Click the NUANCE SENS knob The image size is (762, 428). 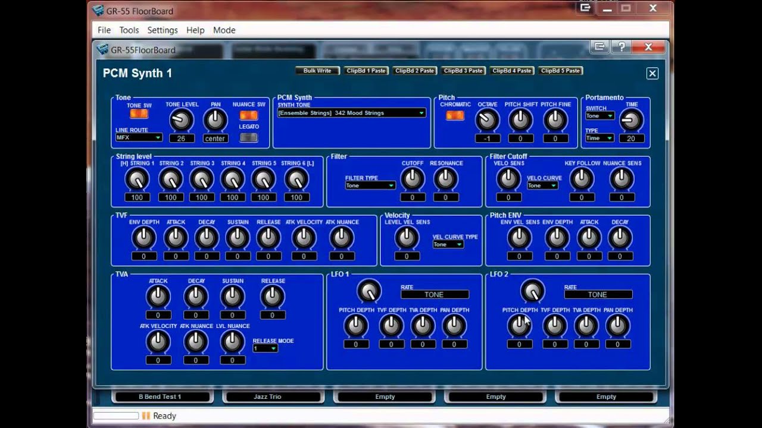(622, 179)
